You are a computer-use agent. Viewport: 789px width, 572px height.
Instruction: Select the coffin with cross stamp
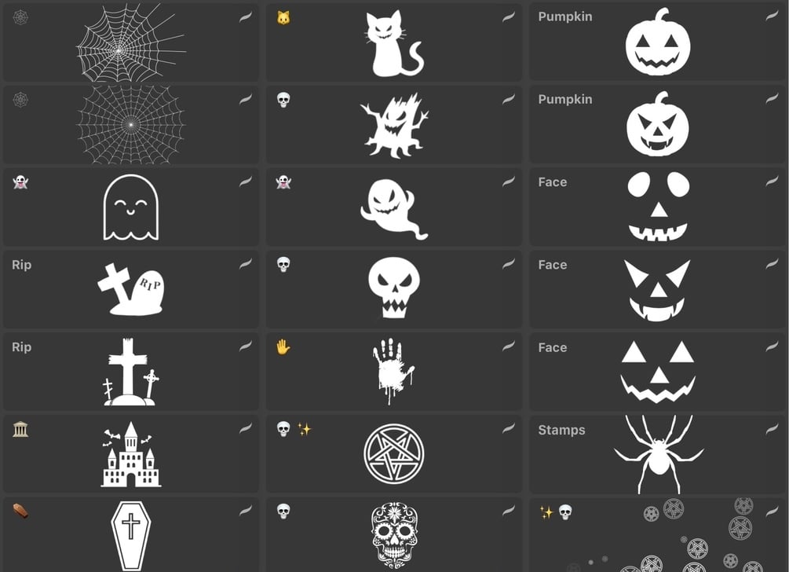pos(131,535)
